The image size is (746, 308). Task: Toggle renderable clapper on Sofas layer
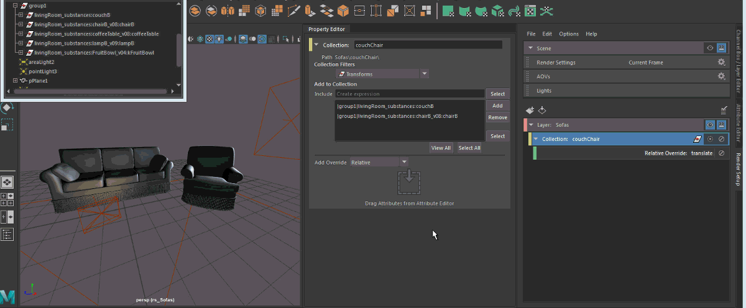tap(721, 125)
